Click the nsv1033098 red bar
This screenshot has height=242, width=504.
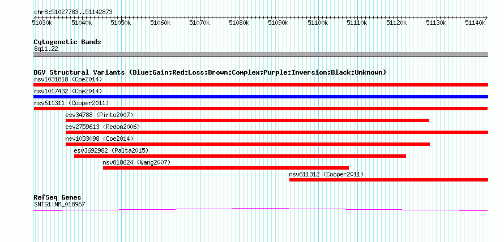click(247, 144)
